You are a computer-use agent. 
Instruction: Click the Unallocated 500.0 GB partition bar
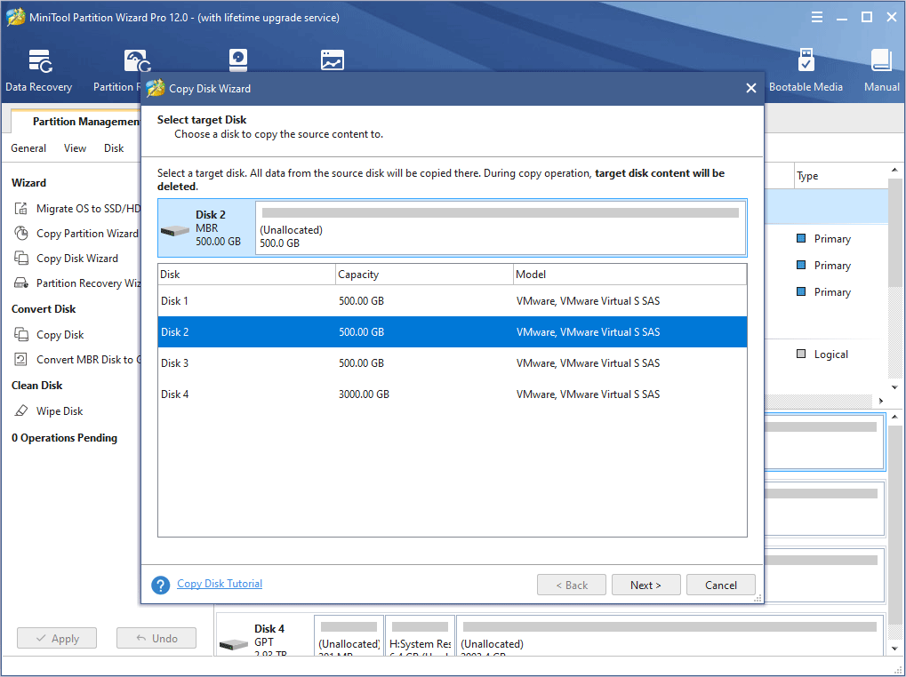tap(501, 228)
